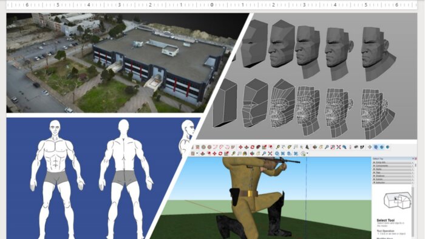Select the 3D Text tool in top row
This screenshot has height=239, width=425.
click(x=307, y=147)
